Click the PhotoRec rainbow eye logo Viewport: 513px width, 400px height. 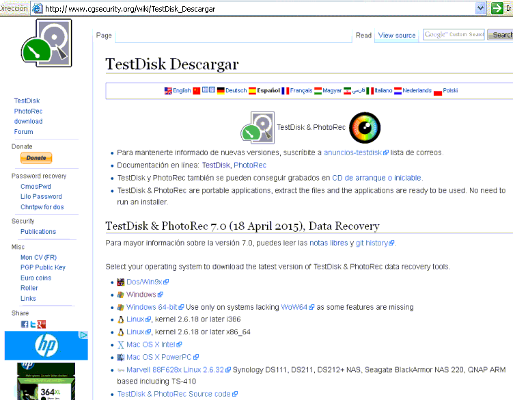tap(365, 128)
